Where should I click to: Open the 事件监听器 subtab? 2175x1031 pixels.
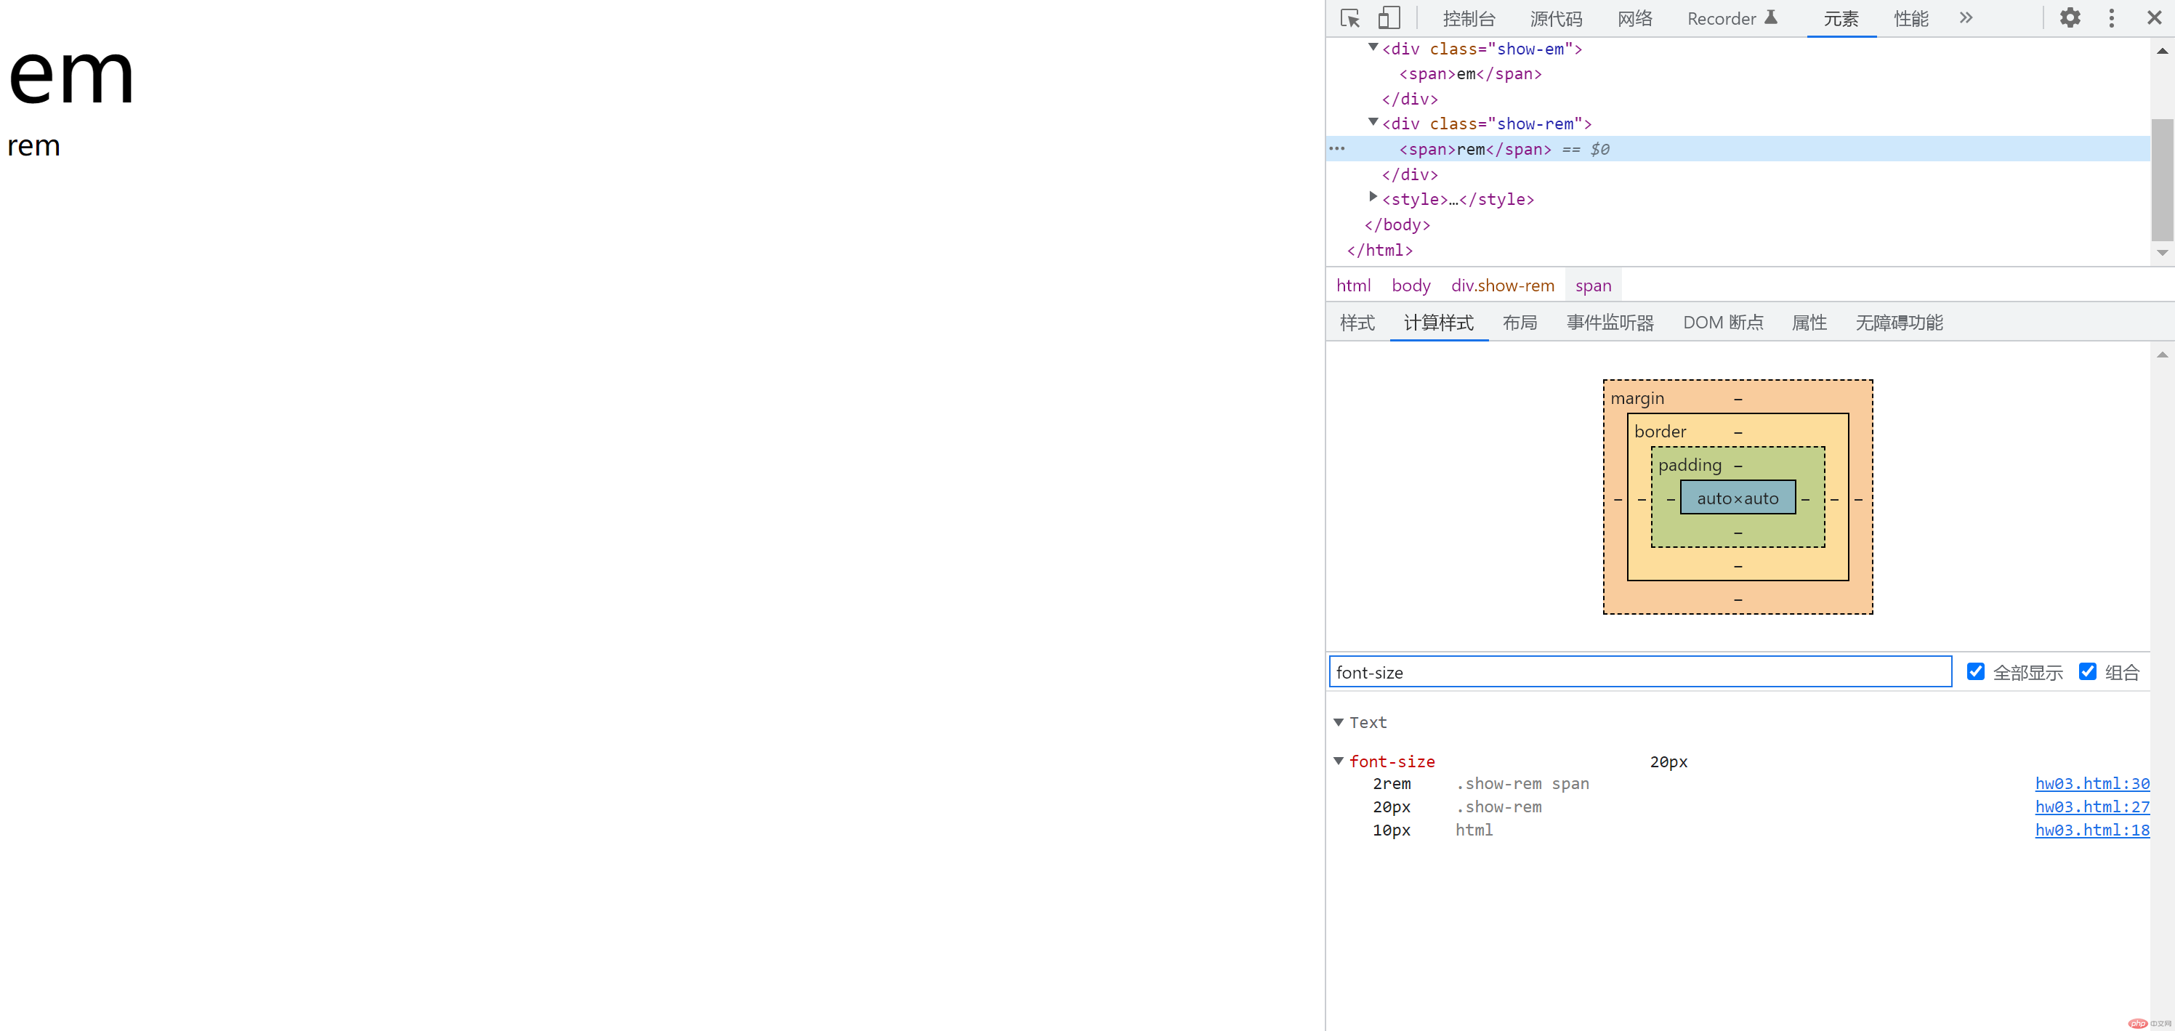coord(1610,323)
